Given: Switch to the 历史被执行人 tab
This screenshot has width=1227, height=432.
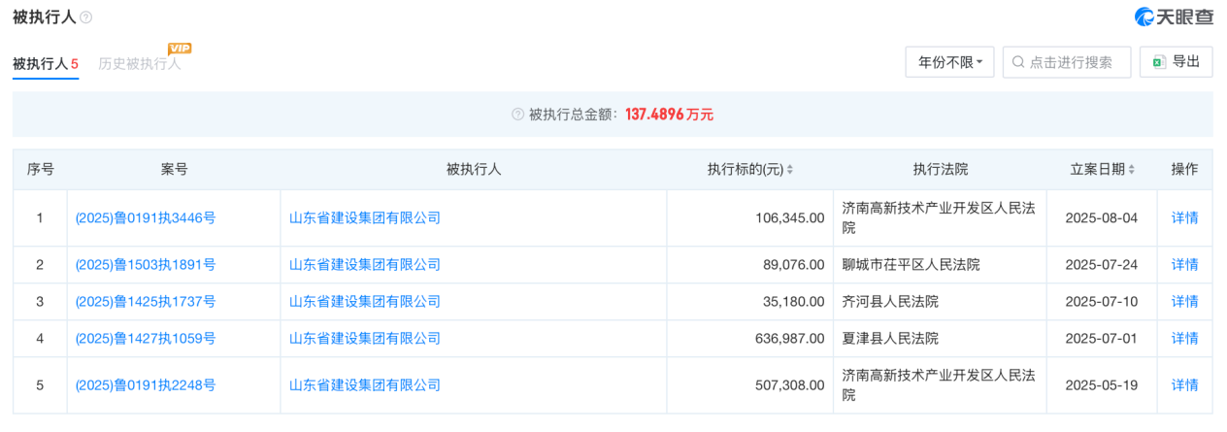Looking at the screenshot, I should 140,64.
